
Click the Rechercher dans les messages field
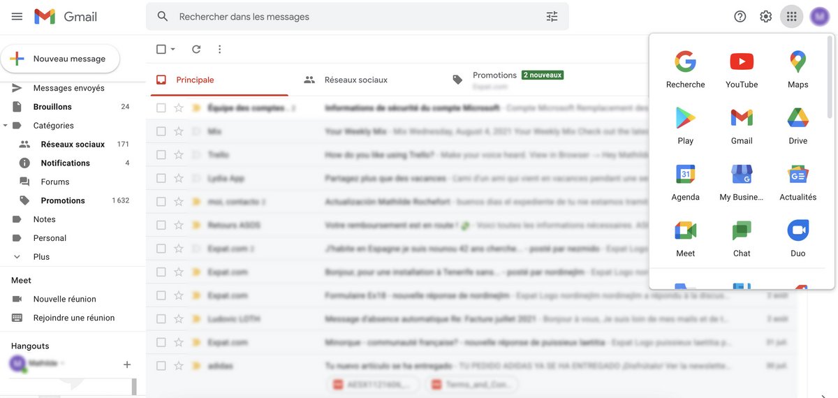coord(356,16)
